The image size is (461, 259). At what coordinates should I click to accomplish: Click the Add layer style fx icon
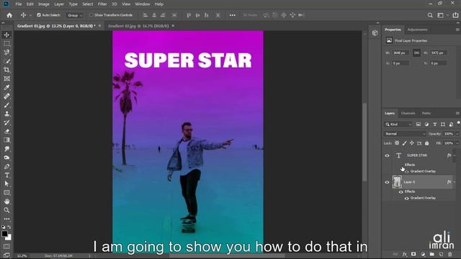405,254
